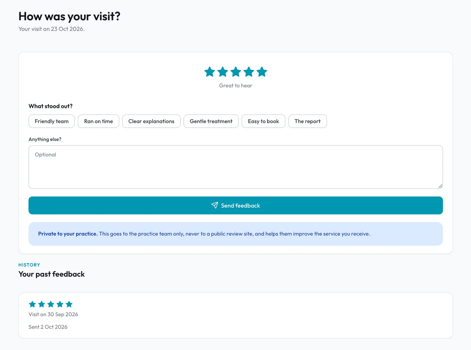The height and width of the screenshot is (350, 471).
Task: Toggle the Friendly team chip
Action: [52, 121]
